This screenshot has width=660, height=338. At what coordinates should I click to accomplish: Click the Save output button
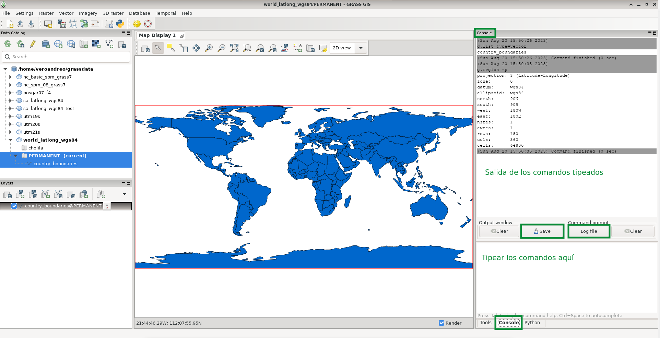(x=542, y=231)
